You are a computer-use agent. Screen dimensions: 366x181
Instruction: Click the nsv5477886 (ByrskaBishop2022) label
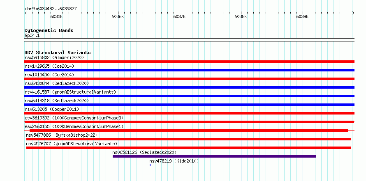(62, 135)
